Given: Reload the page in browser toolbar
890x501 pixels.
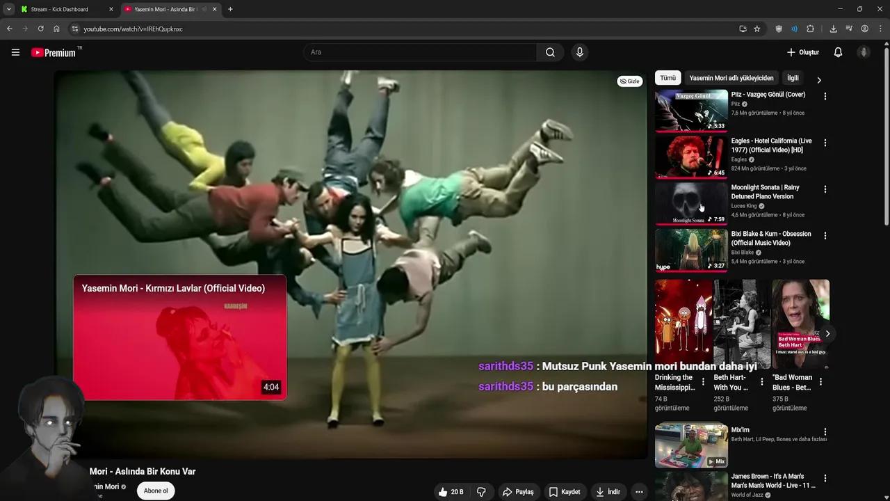Looking at the screenshot, I should [x=40, y=29].
